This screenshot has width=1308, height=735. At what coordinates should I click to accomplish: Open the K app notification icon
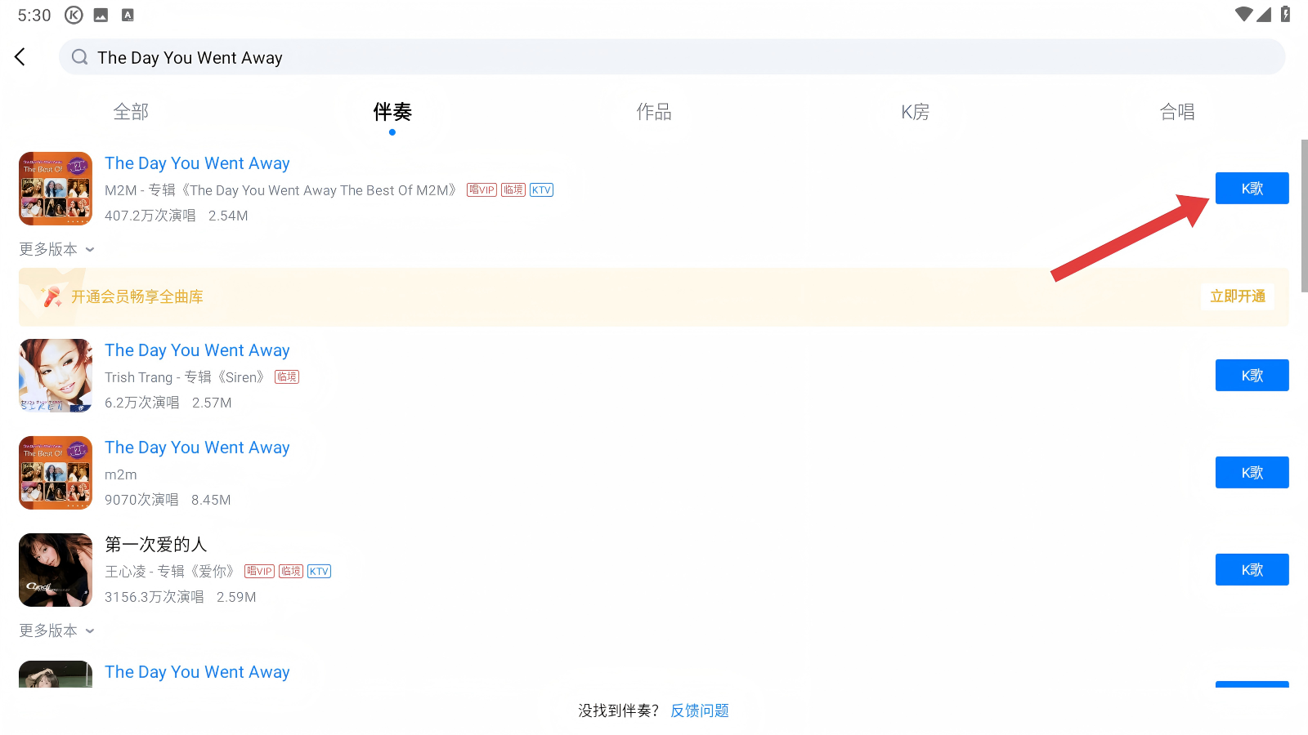tap(74, 15)
